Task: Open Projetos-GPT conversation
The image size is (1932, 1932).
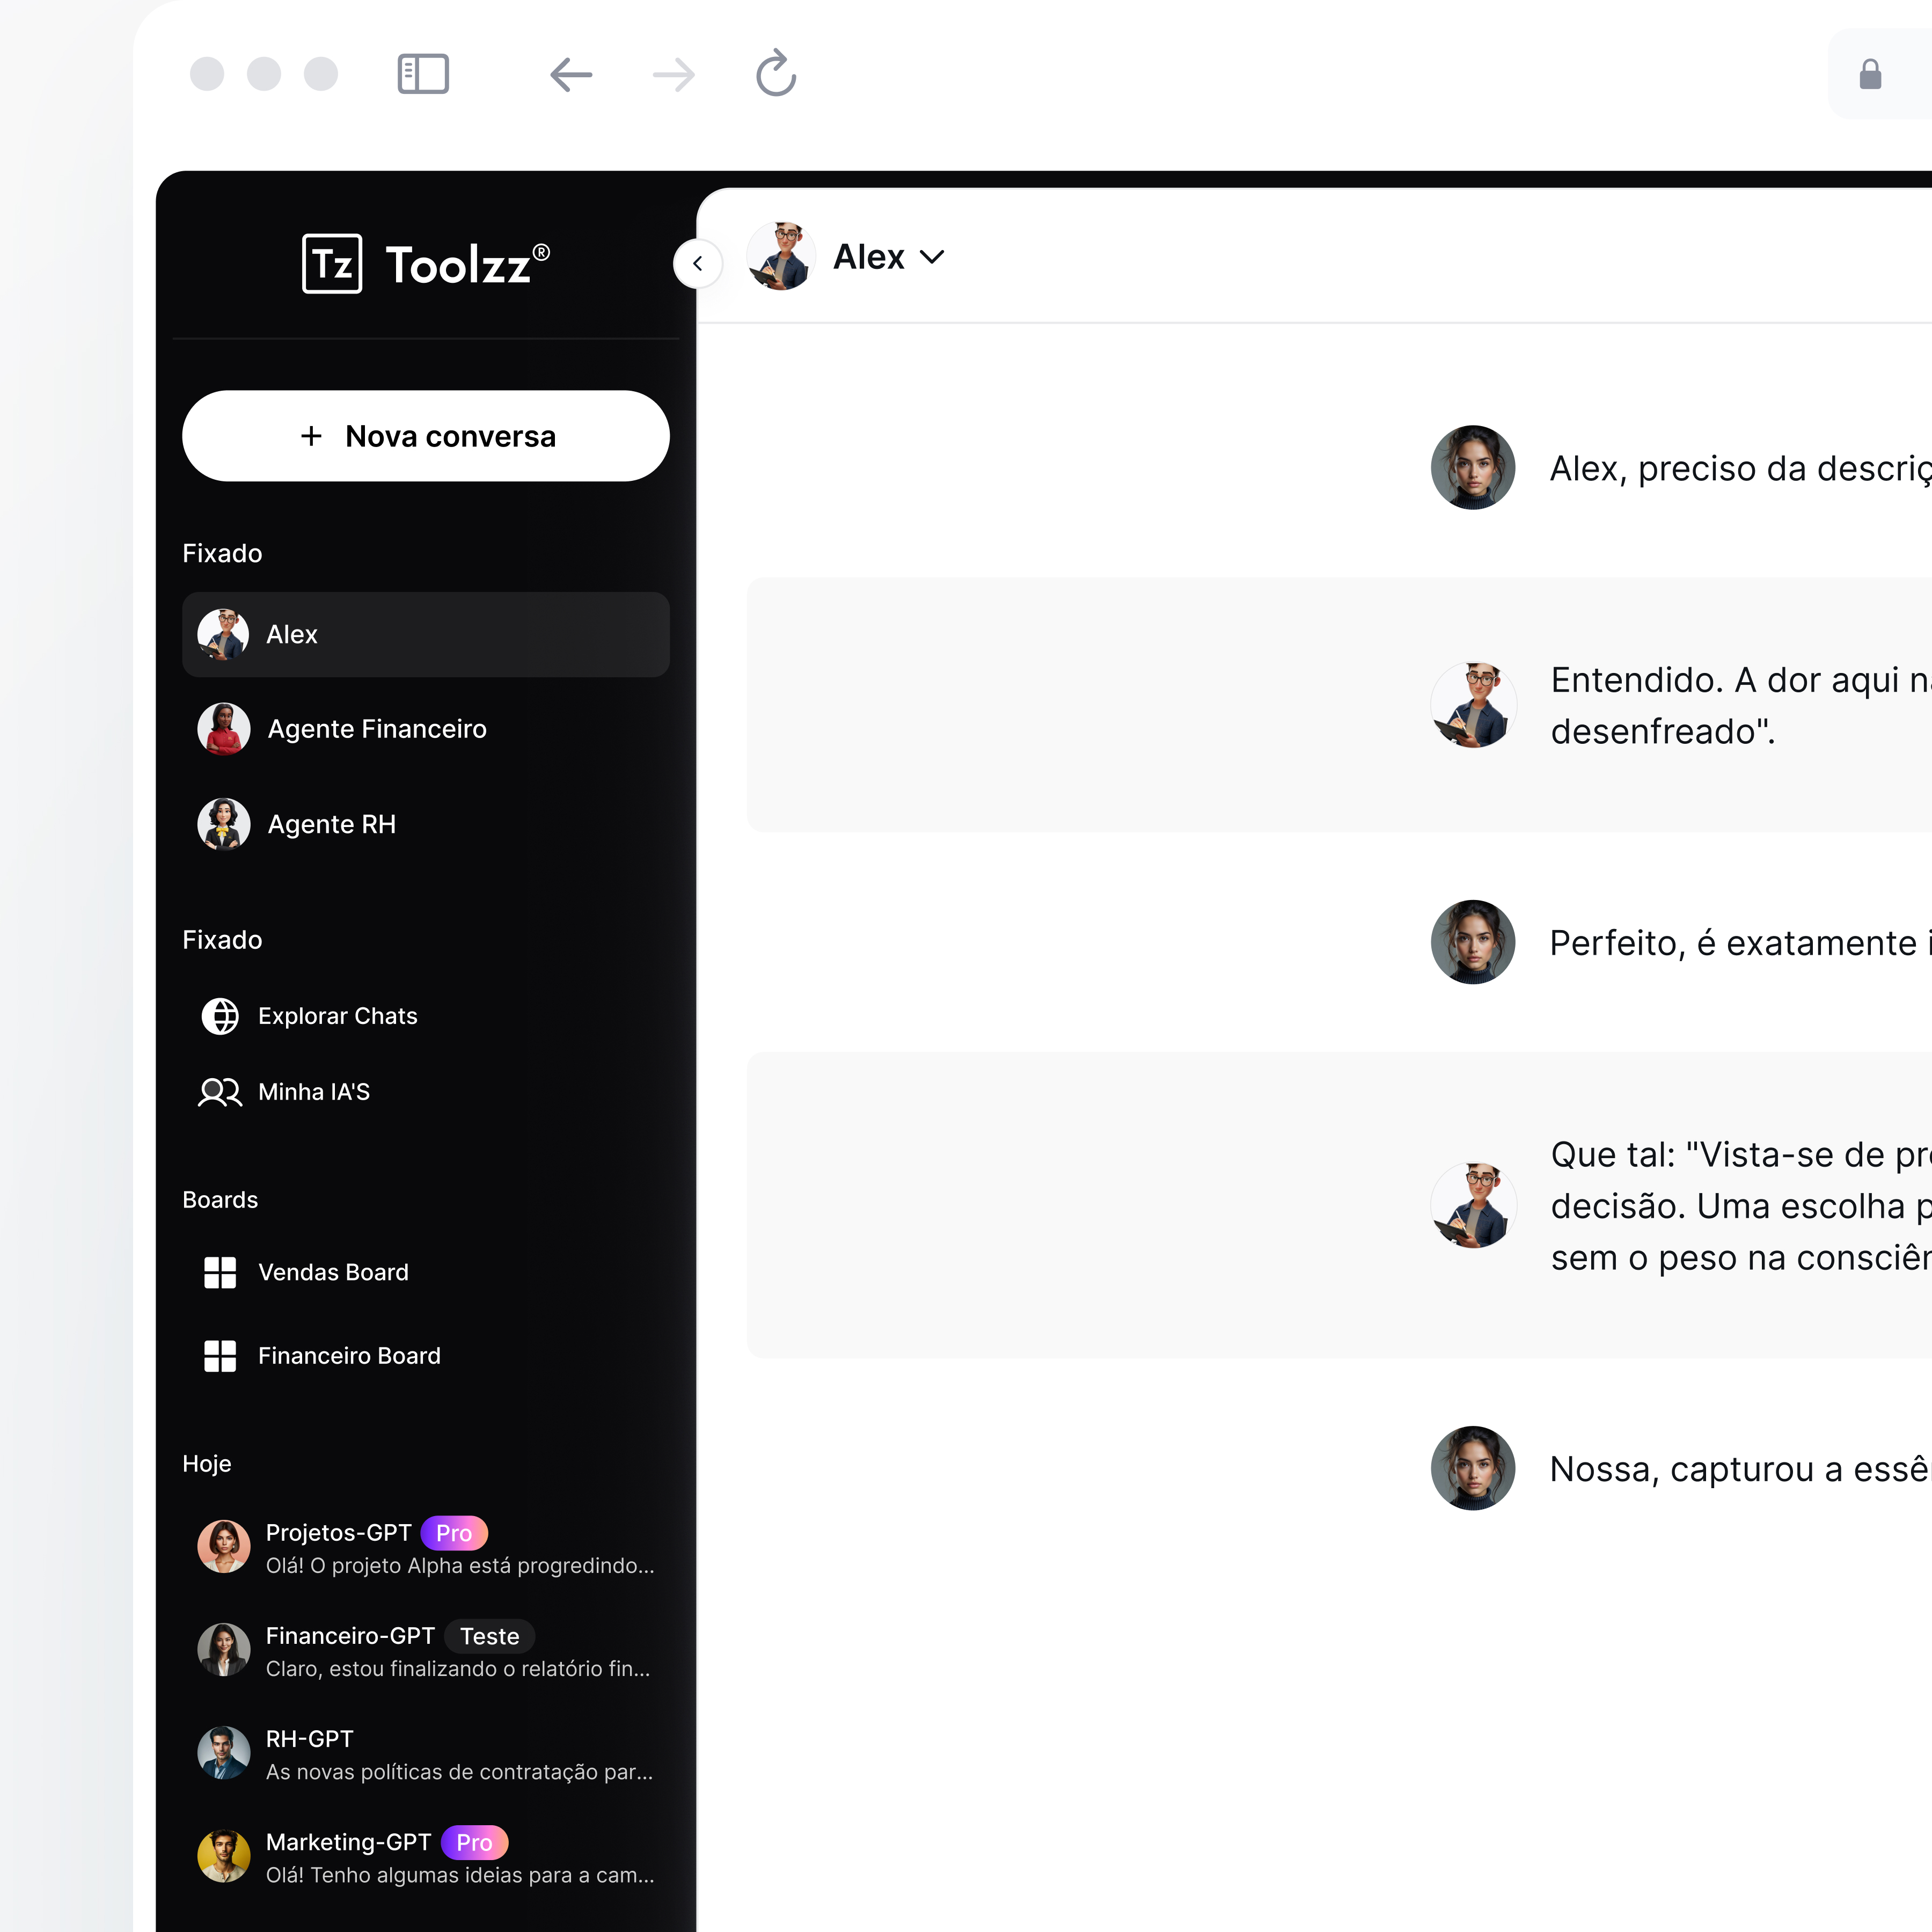Action: pyautogui.click(x=426, y=1547)
